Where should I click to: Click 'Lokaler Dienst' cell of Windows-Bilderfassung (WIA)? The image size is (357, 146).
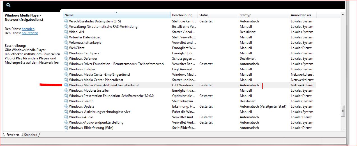pos(301,128)
